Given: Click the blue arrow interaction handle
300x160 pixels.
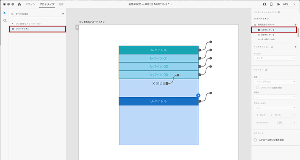Looking at the screenshot, I should 198,95.
